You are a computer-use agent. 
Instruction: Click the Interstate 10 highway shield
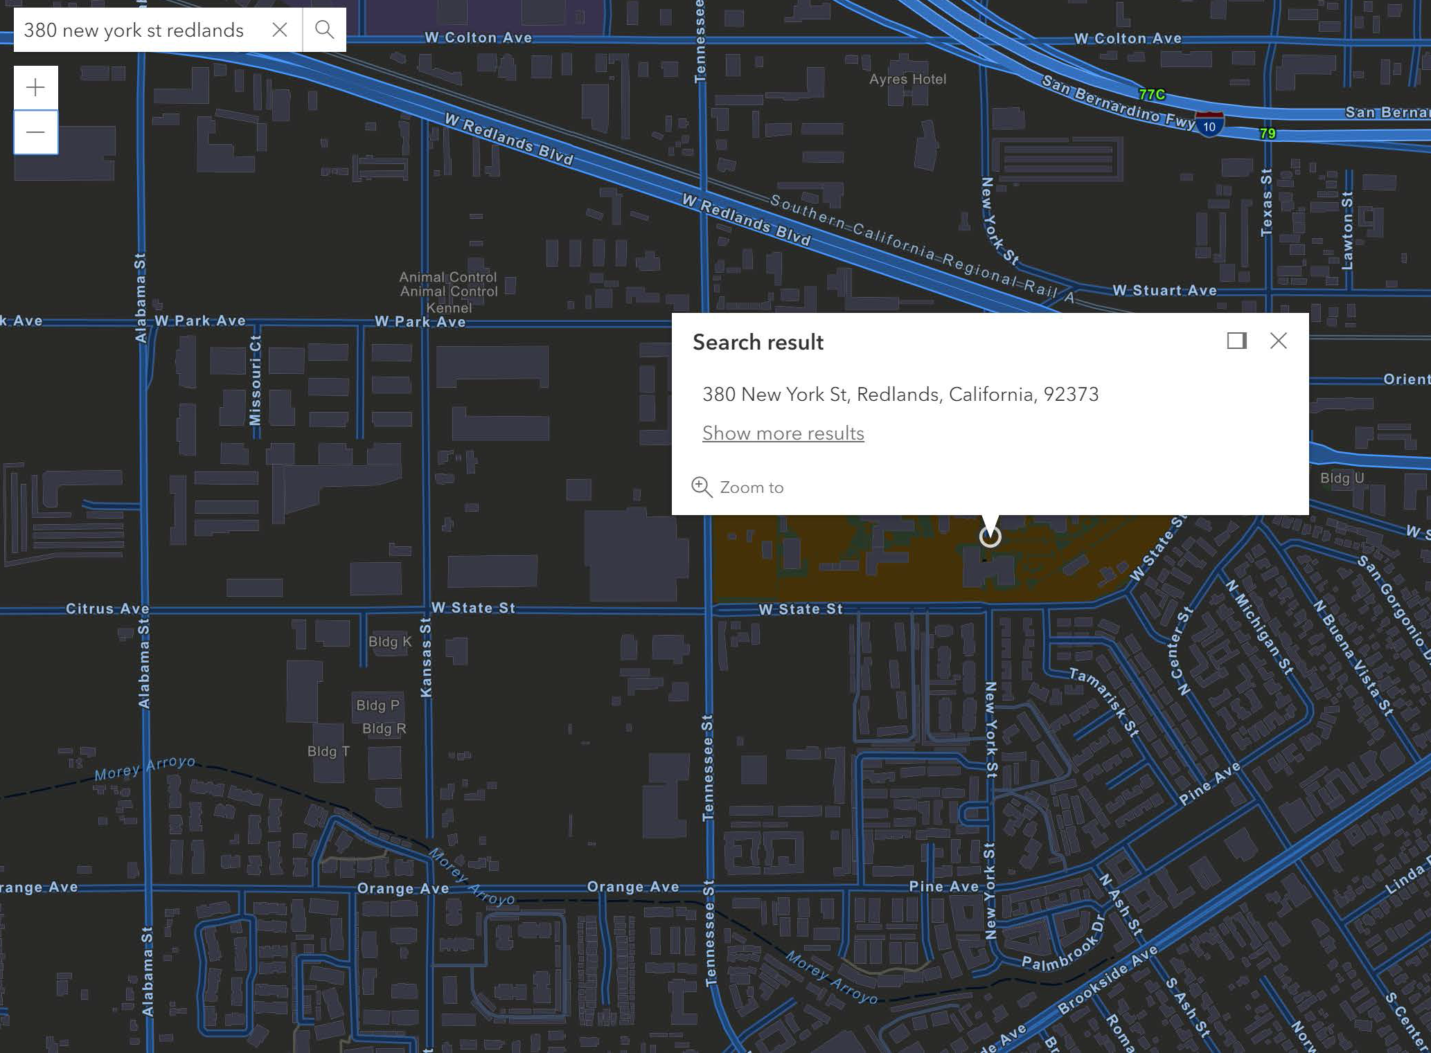(x=1209, y=125)
